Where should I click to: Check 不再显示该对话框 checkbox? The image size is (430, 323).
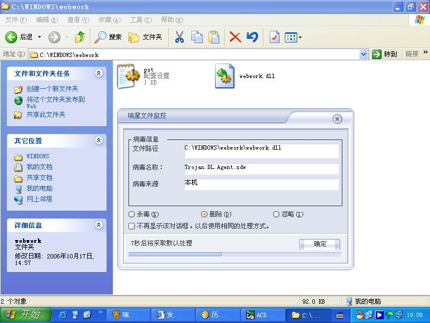132,226
